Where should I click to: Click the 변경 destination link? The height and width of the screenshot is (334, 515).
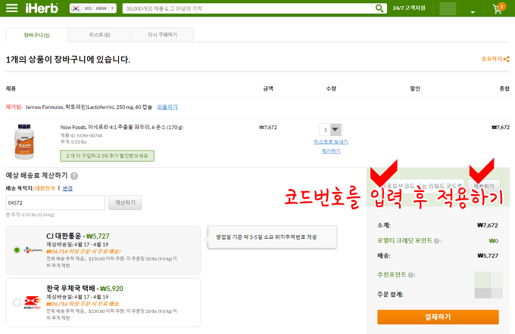67,188
